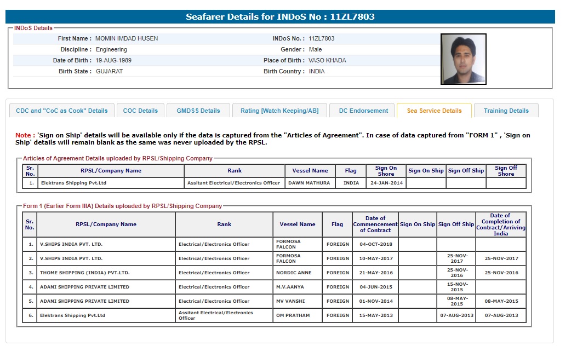The image size is (577, 346).
Task: Click the DAWN MATHURA vessel name cell
Action: (x=309, y=183)
